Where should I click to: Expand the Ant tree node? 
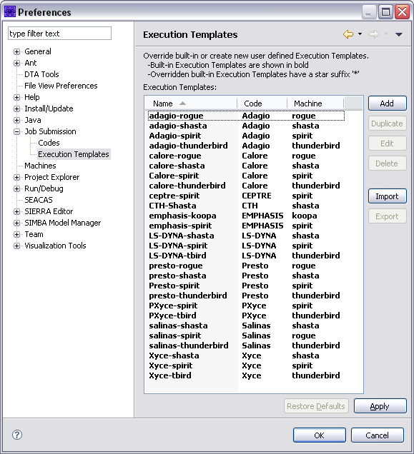pos(17,63)
